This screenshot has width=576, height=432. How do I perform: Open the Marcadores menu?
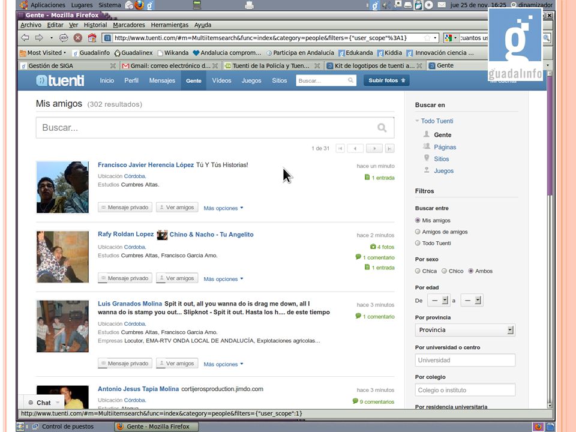pos(129,25)
